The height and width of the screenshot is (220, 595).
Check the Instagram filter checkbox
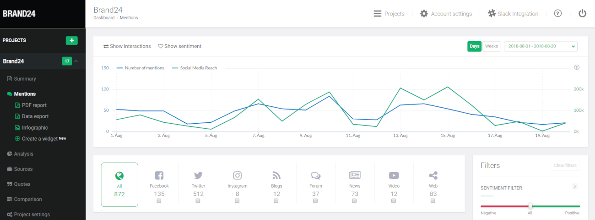tap(237, 201)
